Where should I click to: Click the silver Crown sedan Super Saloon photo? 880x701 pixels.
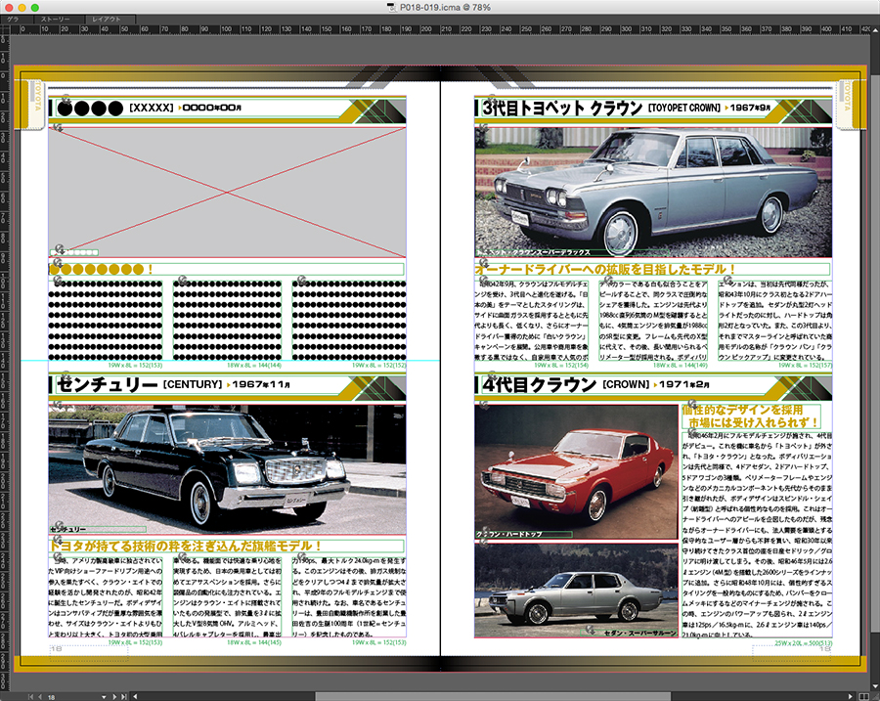(x=576, y=591)
